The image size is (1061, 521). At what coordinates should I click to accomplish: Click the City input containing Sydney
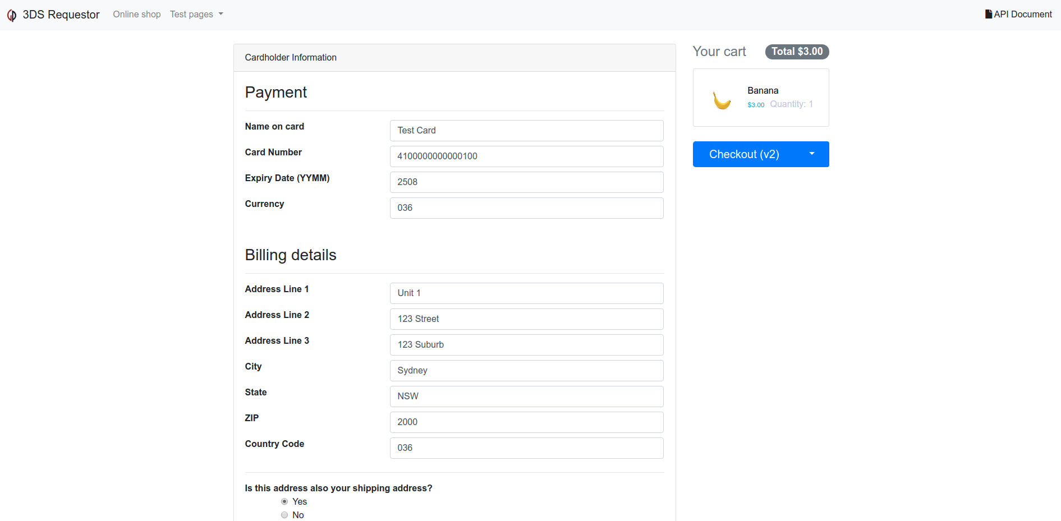pyautogui.click(x=526, y=371)
